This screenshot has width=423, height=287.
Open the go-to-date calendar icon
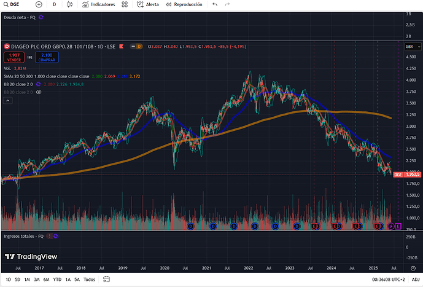(104, 279)
